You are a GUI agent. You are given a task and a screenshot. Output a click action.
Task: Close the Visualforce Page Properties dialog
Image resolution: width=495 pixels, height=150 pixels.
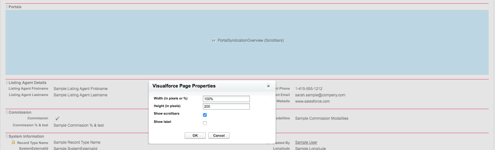coord(268,86)
